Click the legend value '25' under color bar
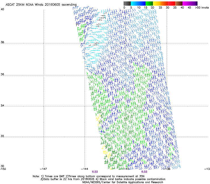This screenshot has height=184, width=210. (x=160, y=7)
